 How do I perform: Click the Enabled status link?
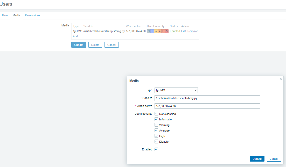(175, 31)
